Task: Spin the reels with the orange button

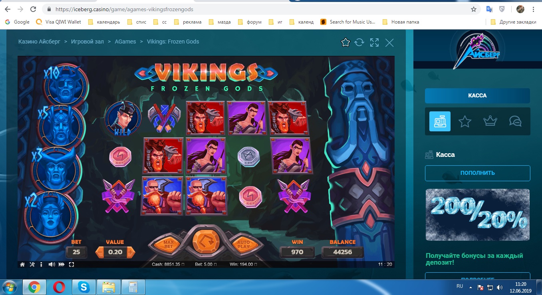Action: pyautogui.click(x=206, y=242)
